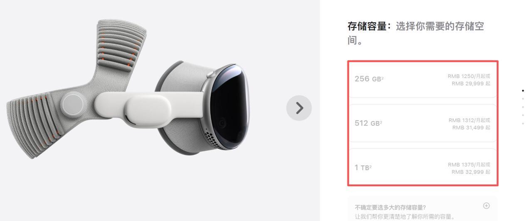This screenshot has width=532, height=221.
Task: Switch to the fourth gallery pagination dot
Action: 523,115
